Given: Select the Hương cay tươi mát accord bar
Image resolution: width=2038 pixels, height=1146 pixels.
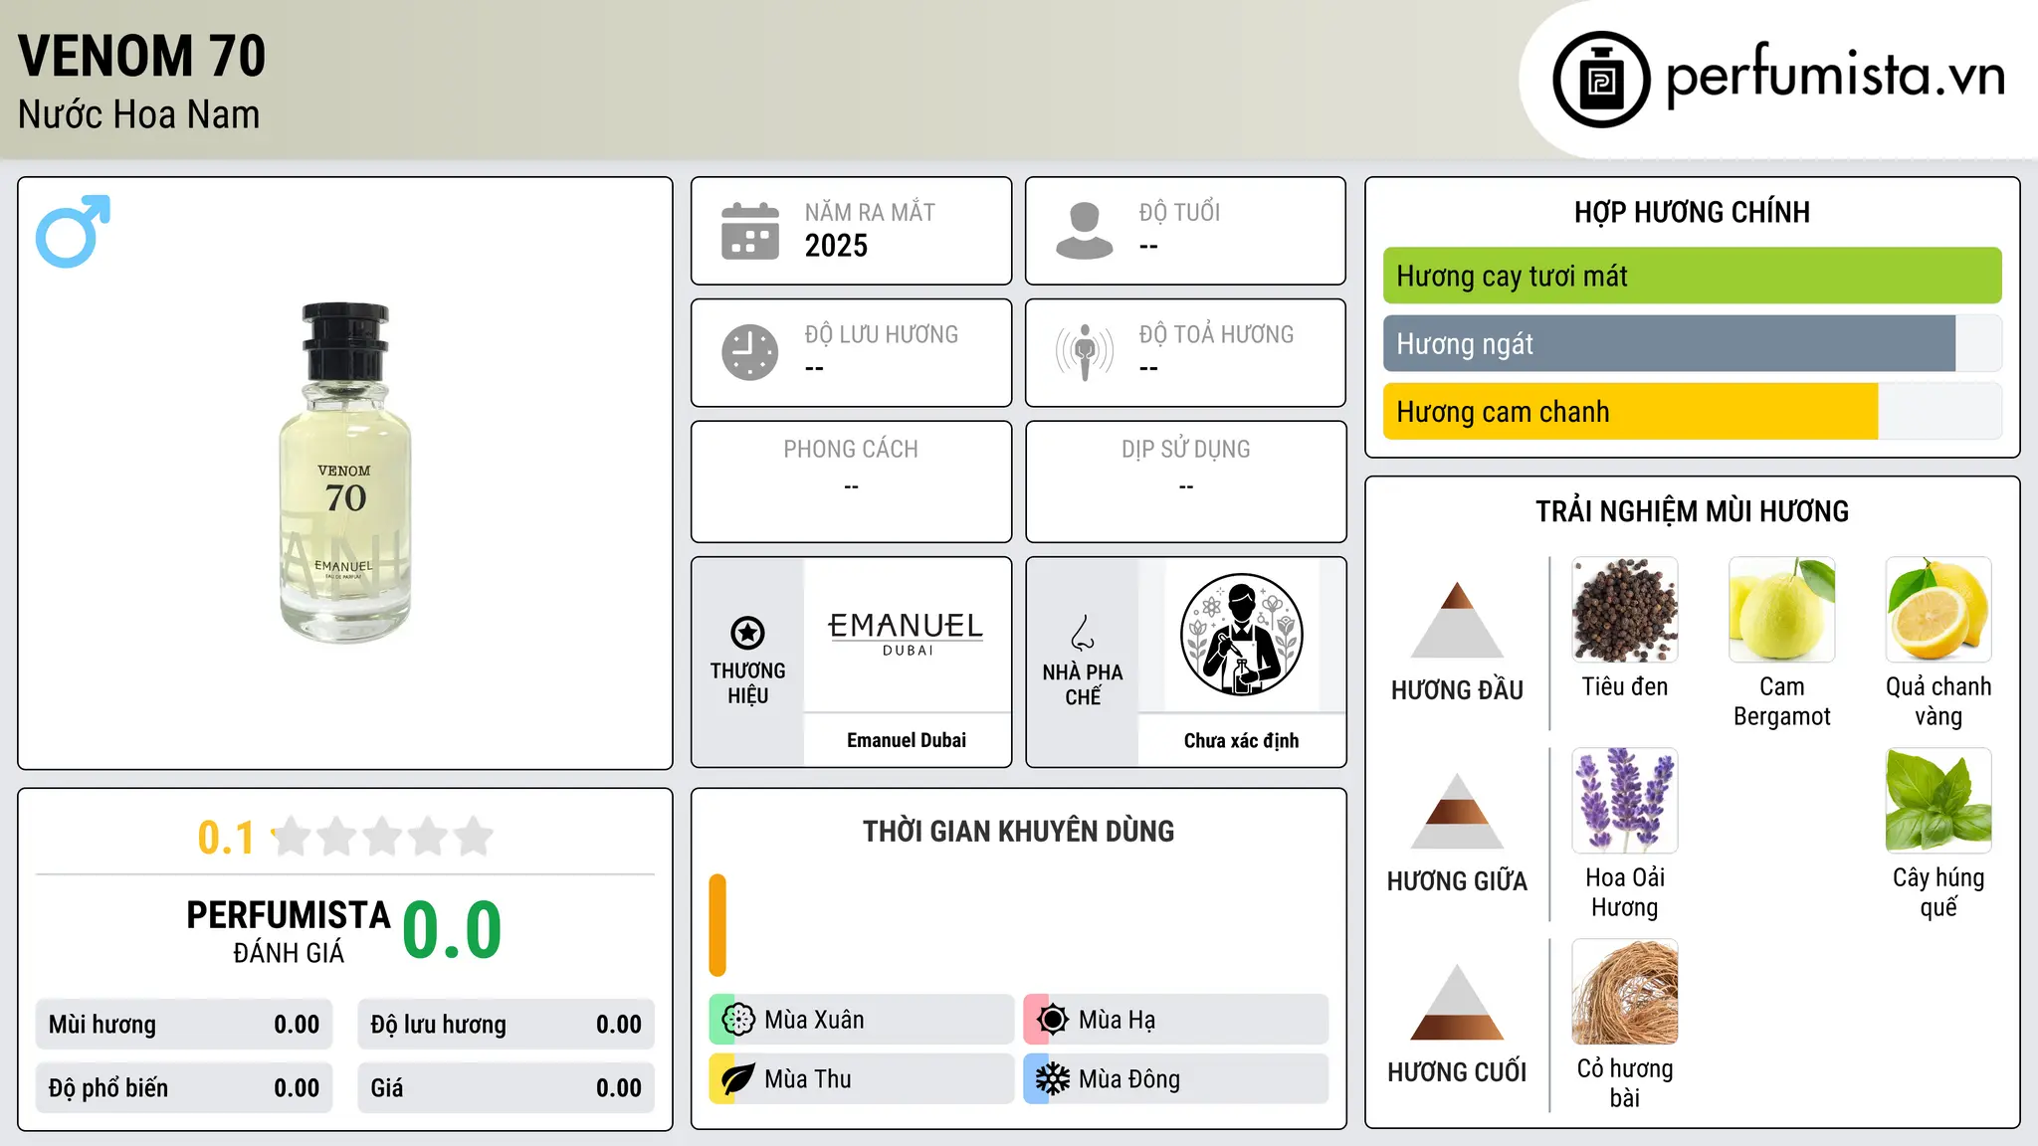Looking at the screenshot, I should [1692, 276].
